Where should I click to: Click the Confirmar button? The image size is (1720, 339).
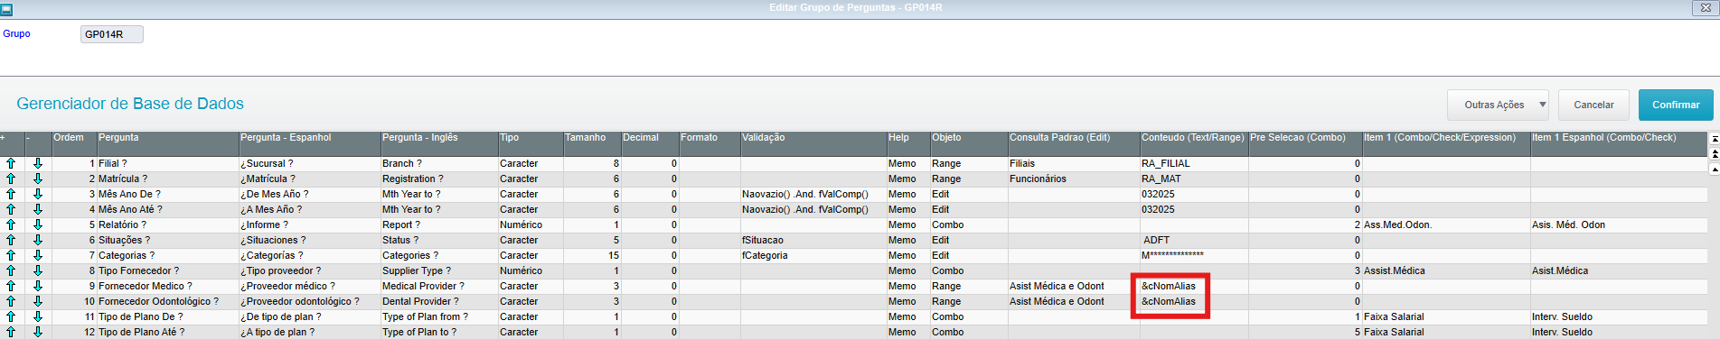click(x=1676, y=105)
